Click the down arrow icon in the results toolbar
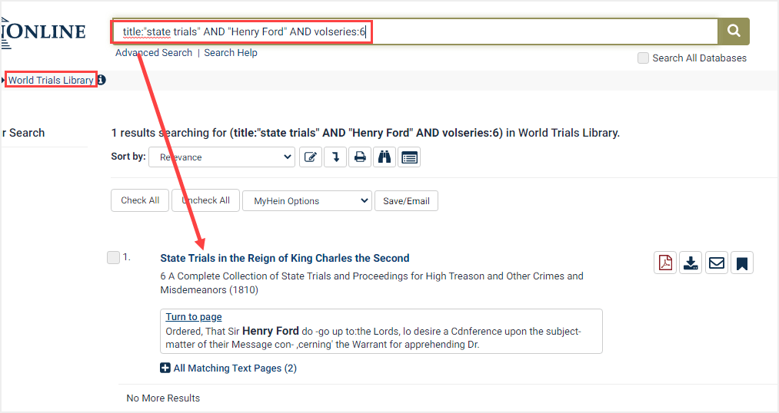779x413 pixels. coord(335,157)
